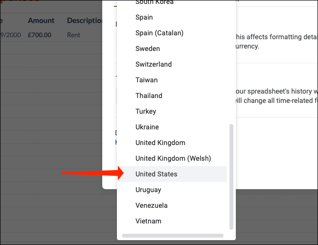The image size is (318, 245).
Task: Choose United Kingdom (Welsh) option
Action: pyautogui.click(x=172, y=158)
